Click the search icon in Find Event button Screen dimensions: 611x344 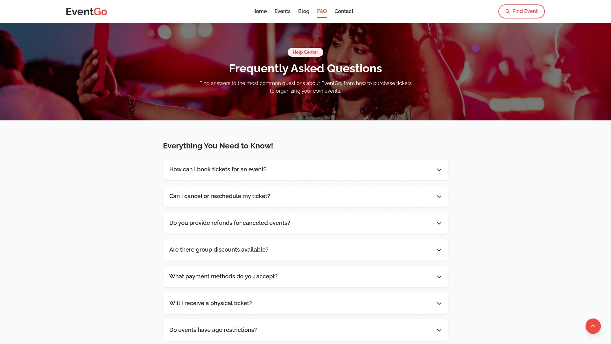[508, 11]
